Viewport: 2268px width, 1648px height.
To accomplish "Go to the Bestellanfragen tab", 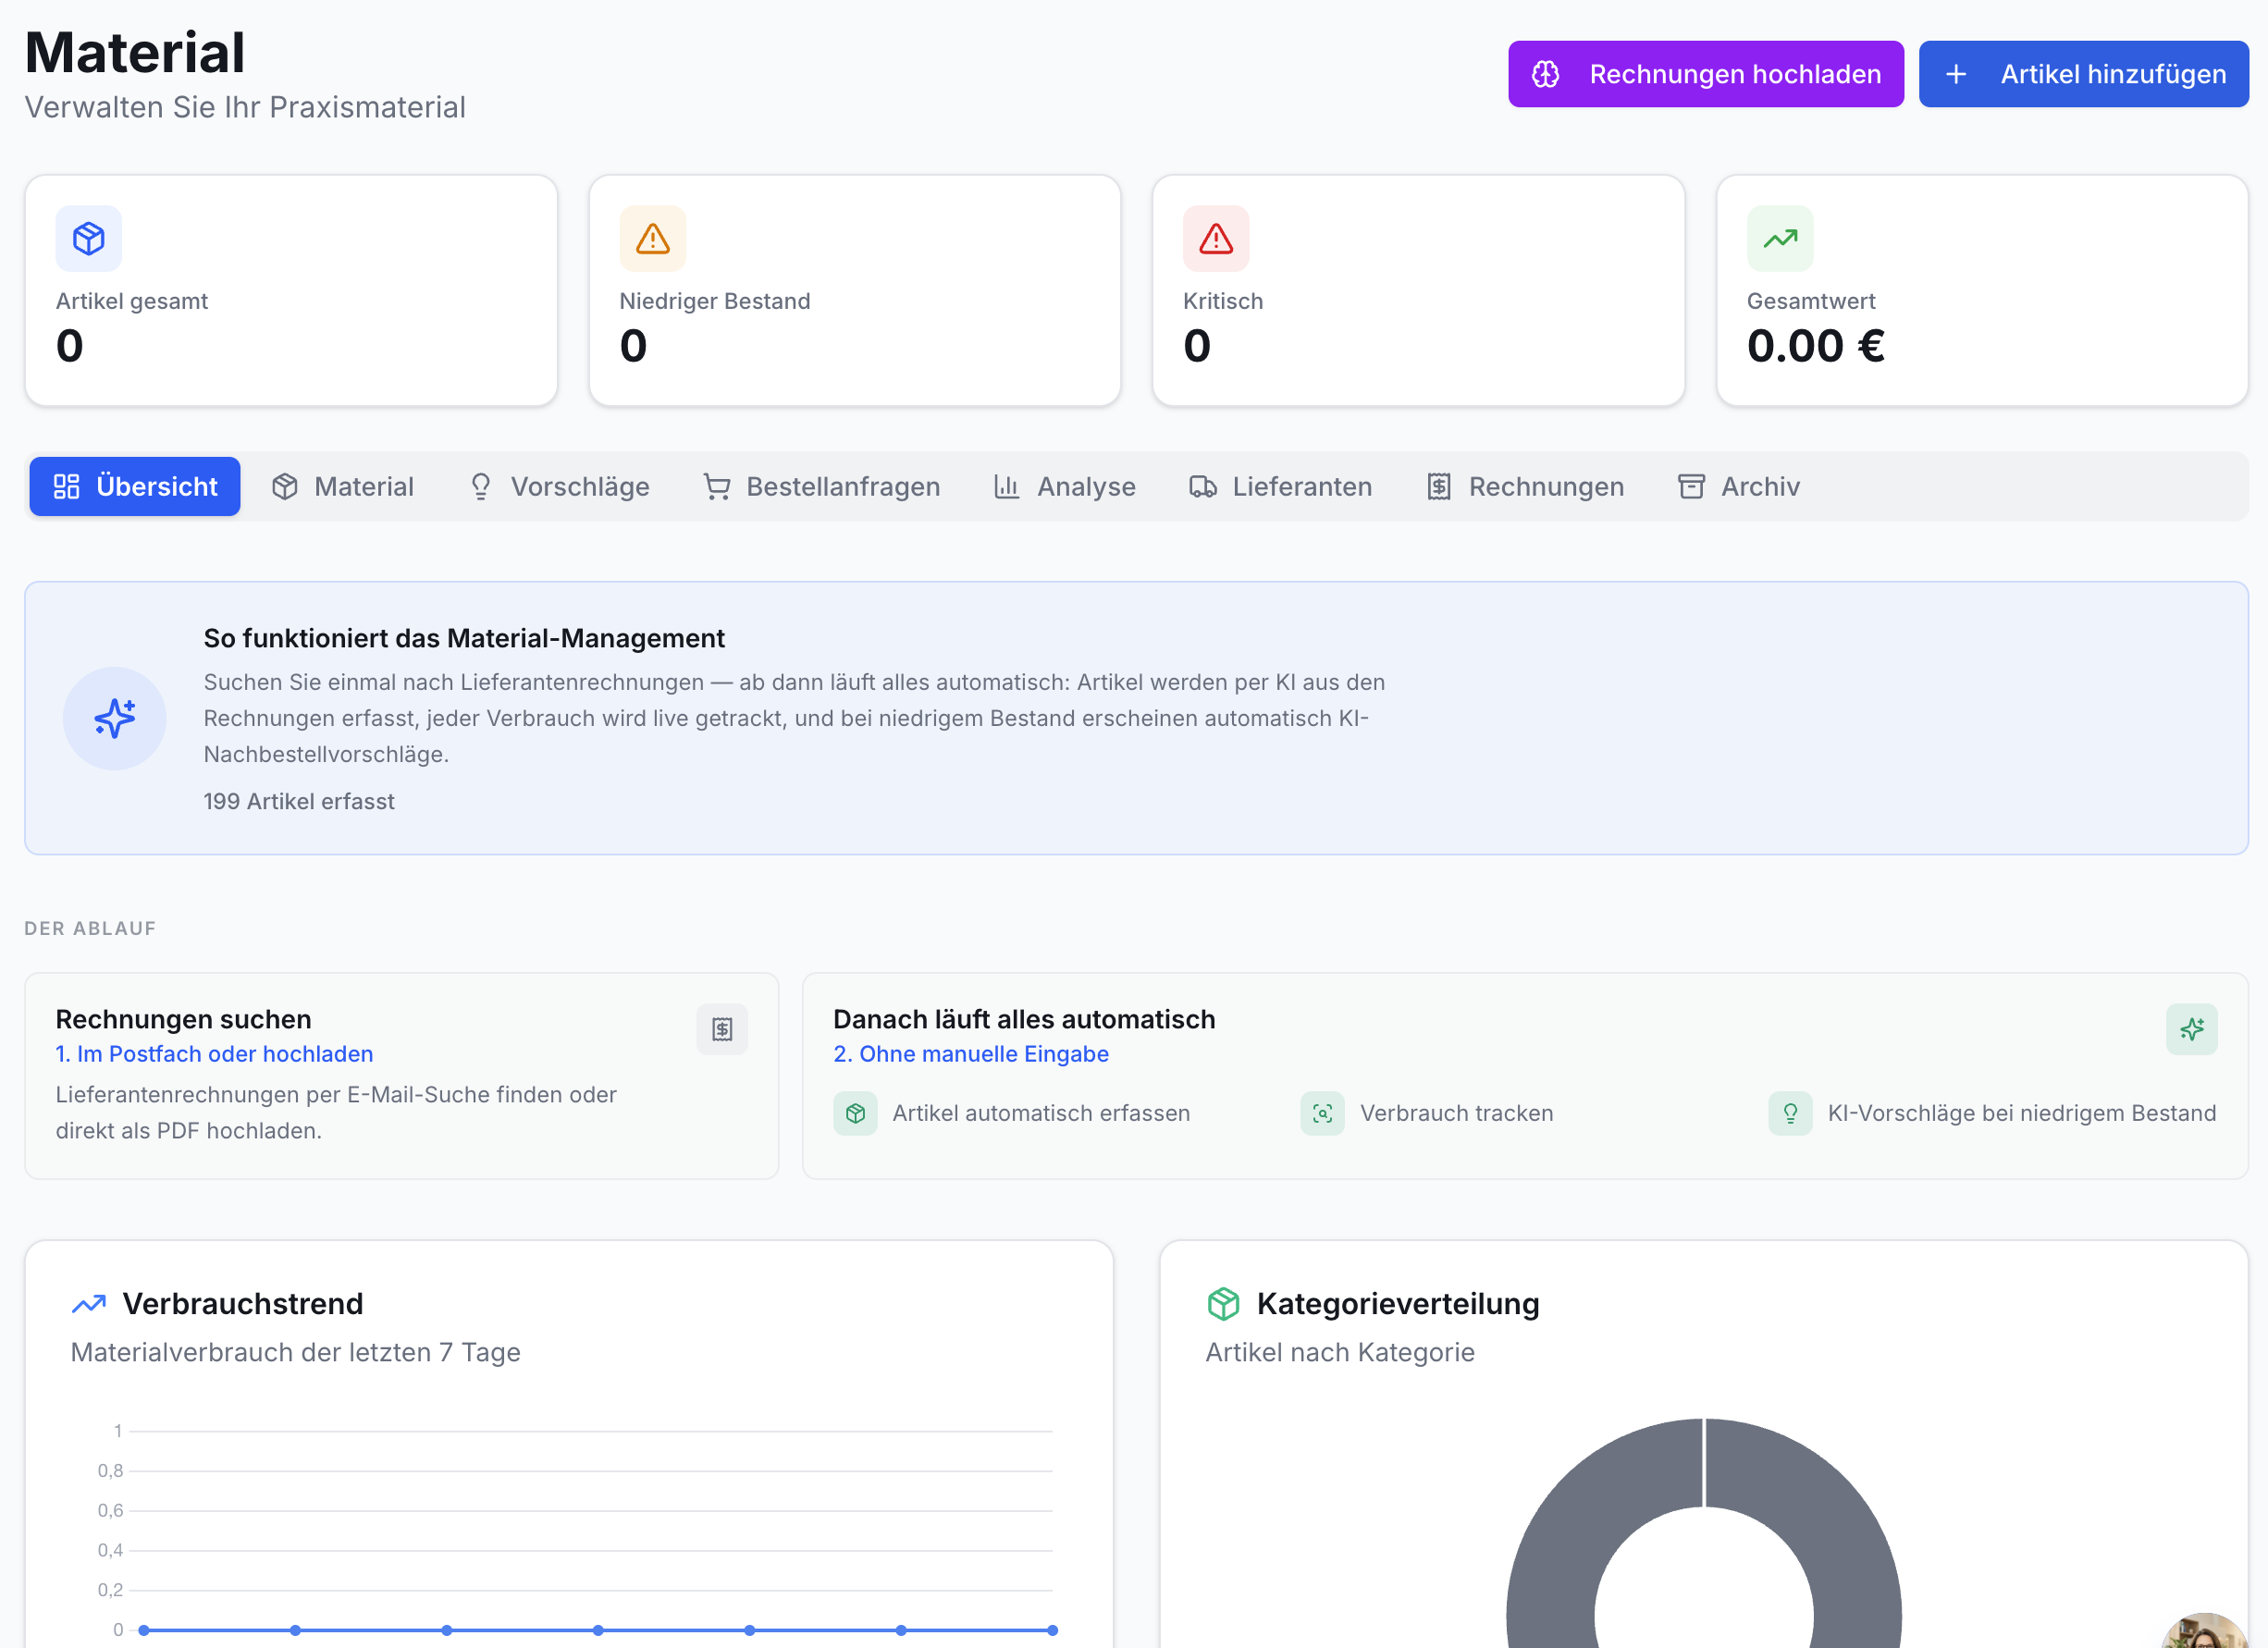I will point(821,487).
